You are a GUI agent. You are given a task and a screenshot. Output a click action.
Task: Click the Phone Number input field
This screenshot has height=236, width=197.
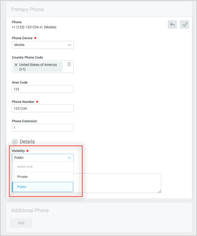[x=43, y=108]
